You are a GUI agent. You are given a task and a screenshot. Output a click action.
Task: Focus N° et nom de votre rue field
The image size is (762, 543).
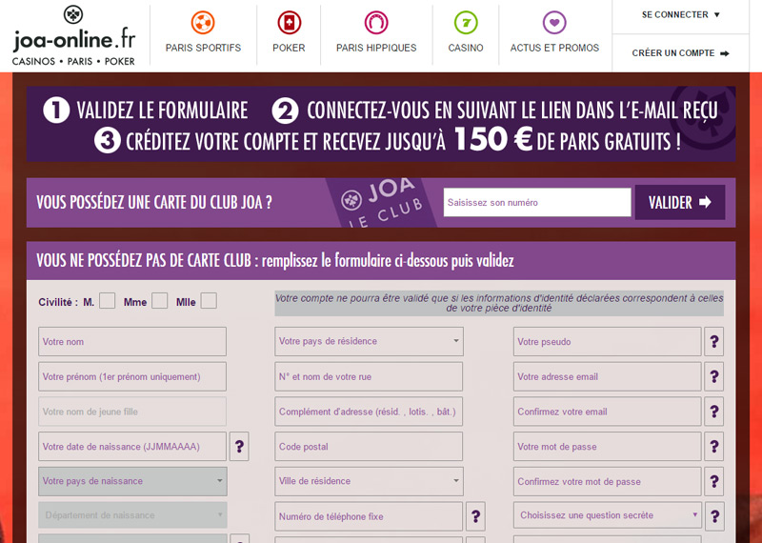click(369, 376)
